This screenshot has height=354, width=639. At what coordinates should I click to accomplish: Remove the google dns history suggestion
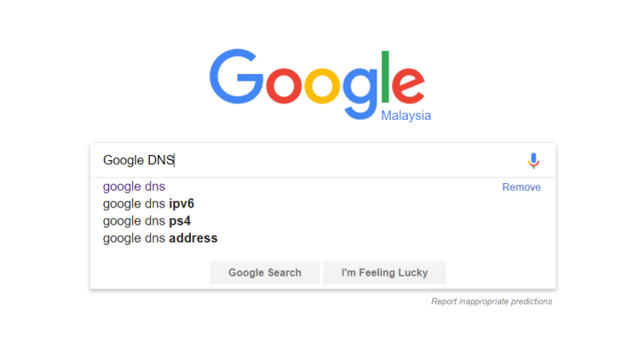tap(521, 187)
